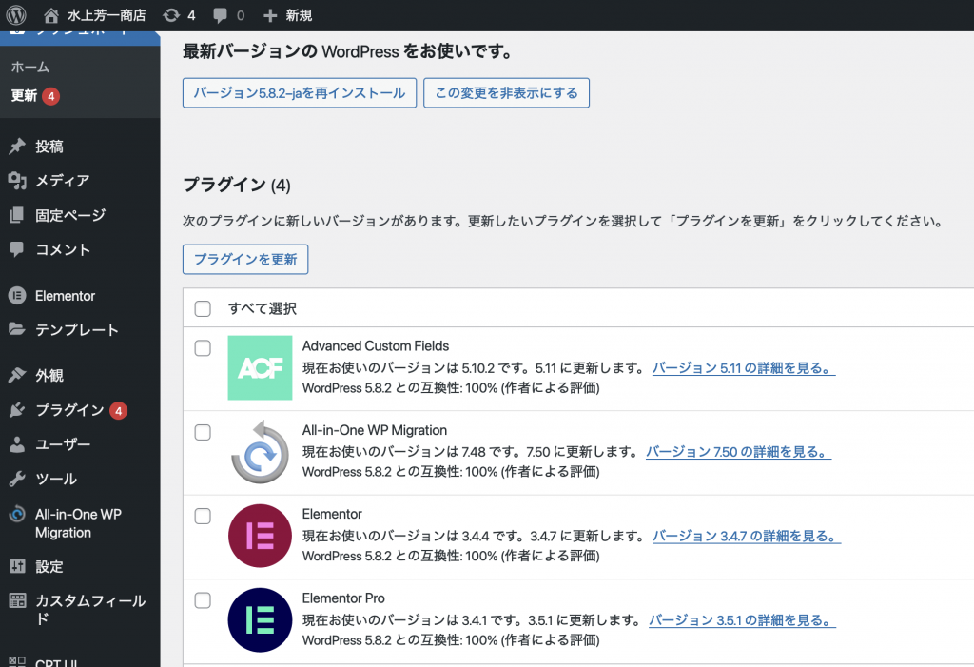Click the Elementor plugin logo

point(260,537)
